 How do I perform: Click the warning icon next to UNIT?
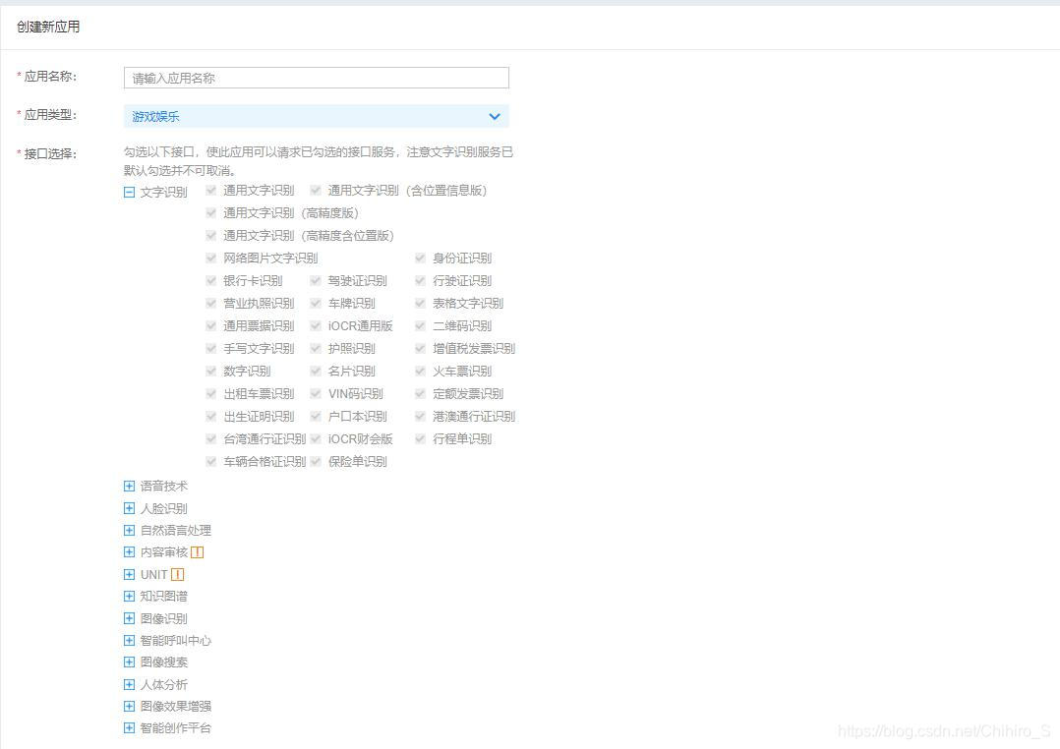pyautogui.click(x=177, y=575)
